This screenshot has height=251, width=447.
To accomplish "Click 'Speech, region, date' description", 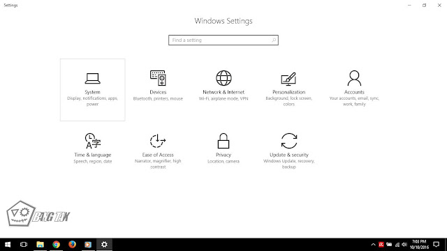I will coord(93,161).
